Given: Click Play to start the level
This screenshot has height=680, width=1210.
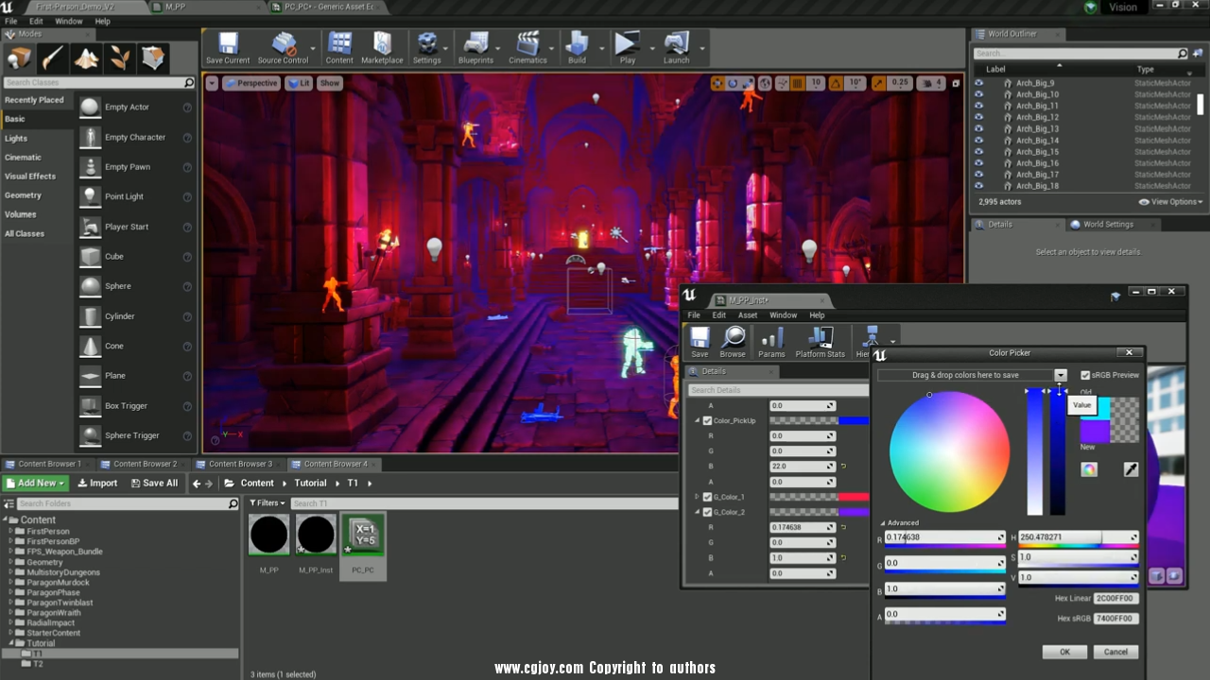Looking at the screenshot, I should tap(627, 48).
